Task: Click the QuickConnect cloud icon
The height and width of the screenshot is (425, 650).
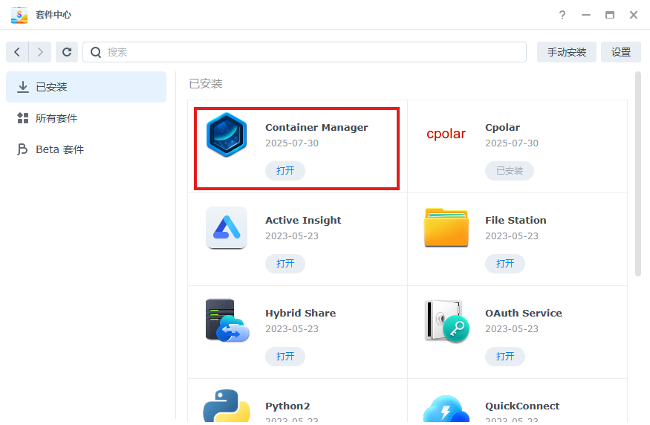Action: (x=446, y=408)
